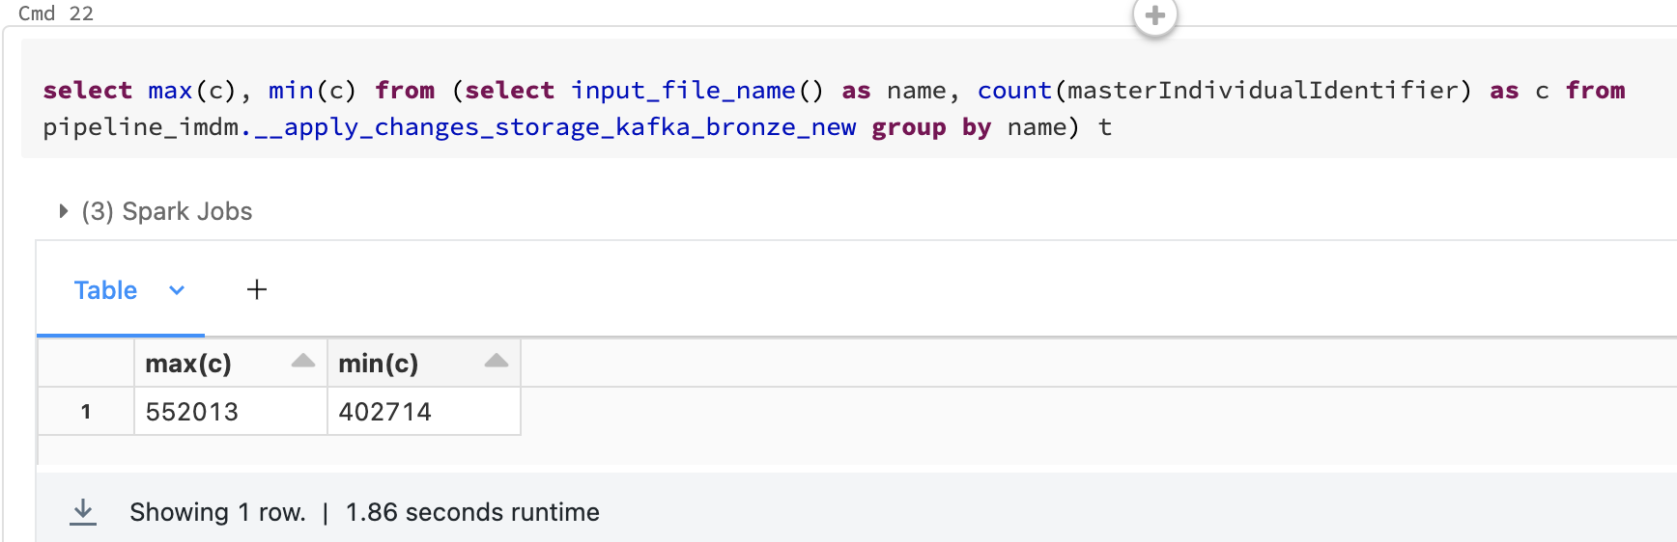Click the "(3) Spark Jobs" label
The image size is (1677, 542).
tap(167, 211)
